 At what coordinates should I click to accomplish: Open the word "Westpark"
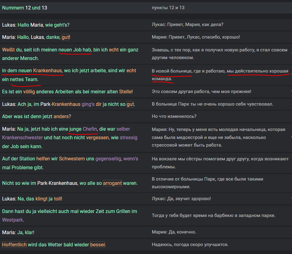coord(13,220)
